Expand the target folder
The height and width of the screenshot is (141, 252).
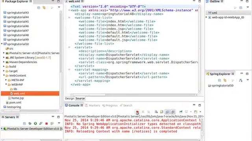[x=4, y=70]
